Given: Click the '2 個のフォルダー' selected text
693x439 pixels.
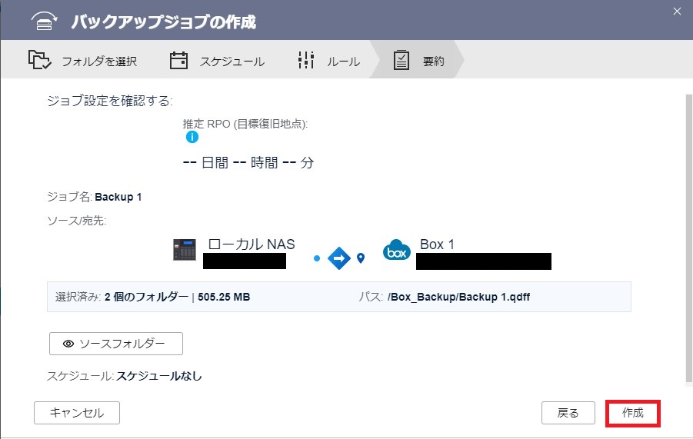Looking at the screenshot, I should pyautogui.click(x=147, y=297).
